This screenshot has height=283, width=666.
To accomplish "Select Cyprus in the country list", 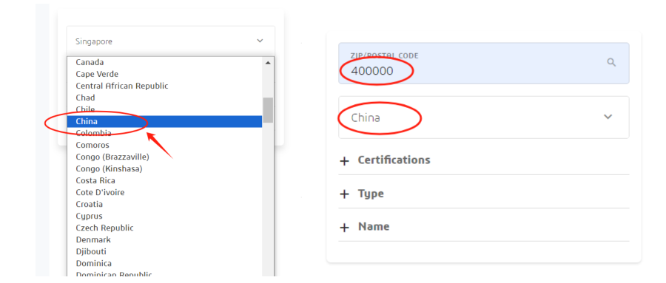I will pyautogui.click(x=164, y=216).
